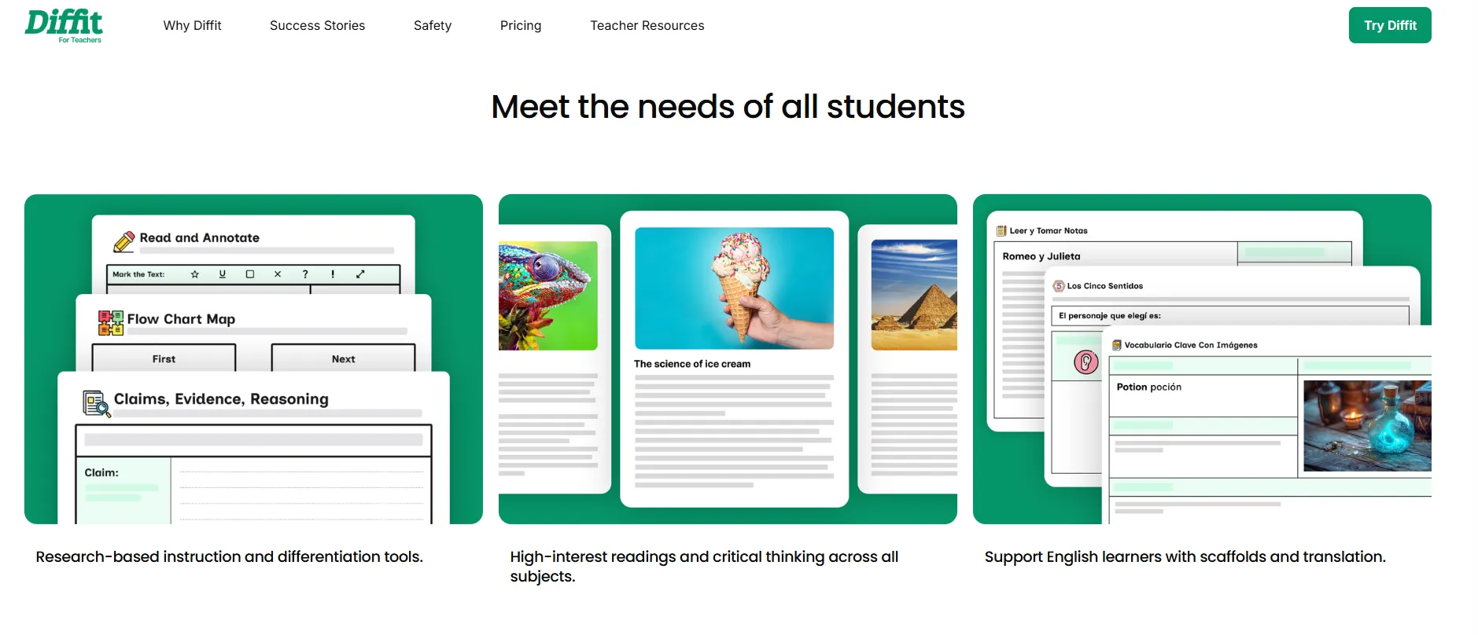The width and height of the screenshot is (1478, 635).
Task: Click the 'Mark the Text:' label
Action: [138, 274]
